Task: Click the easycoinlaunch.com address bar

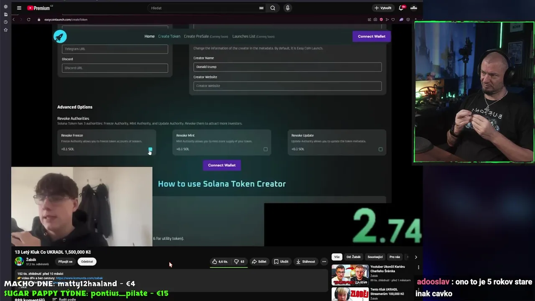Action: pos(66,19)
